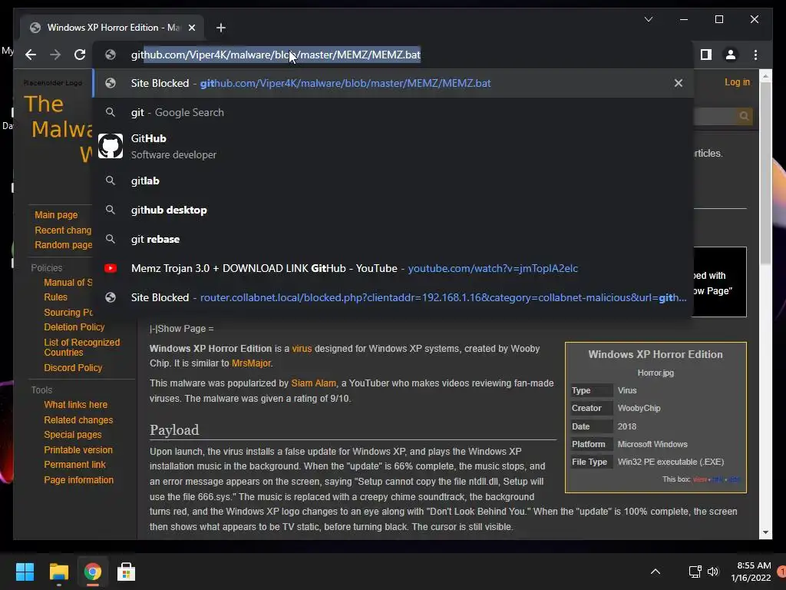Click the page scrollbar up arrow
Image resolution: width=786 pixels, height=590 pixels.
(x=765, y=77)
